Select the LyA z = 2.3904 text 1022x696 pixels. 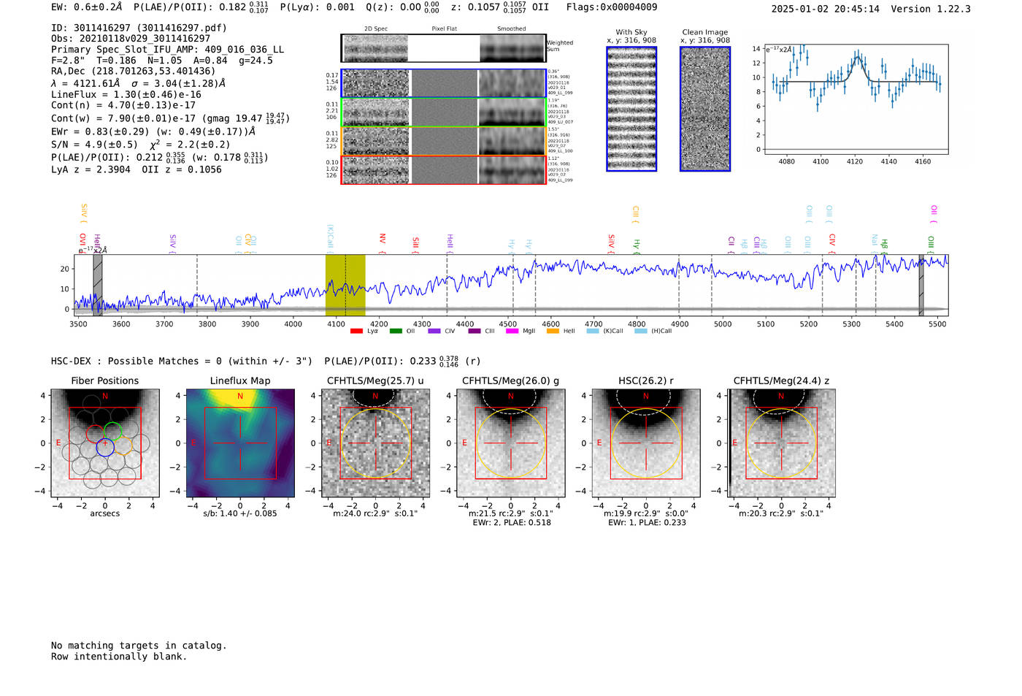(91, 169)
